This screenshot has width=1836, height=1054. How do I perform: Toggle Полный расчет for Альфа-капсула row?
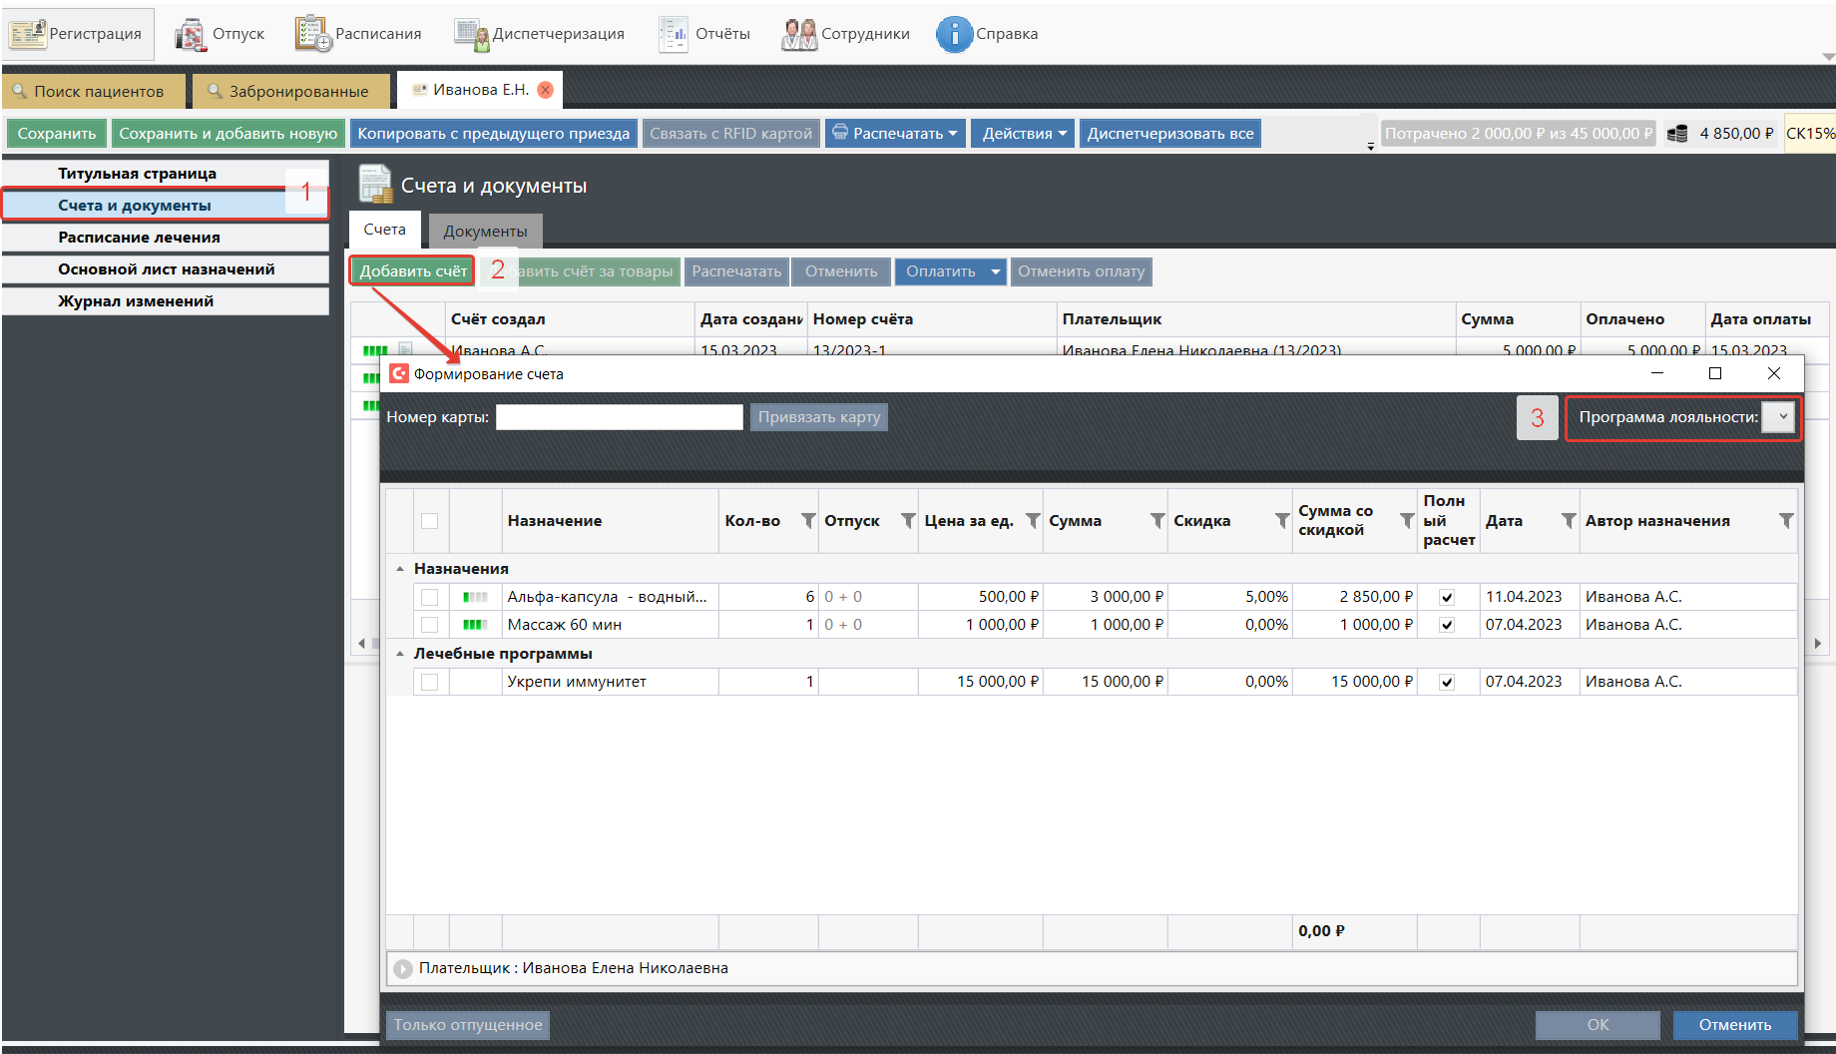pyautogui.click(x=1447, y=597)
